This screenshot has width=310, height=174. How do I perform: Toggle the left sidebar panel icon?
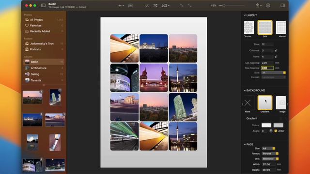pyautogui.click(x=43, y=5)
